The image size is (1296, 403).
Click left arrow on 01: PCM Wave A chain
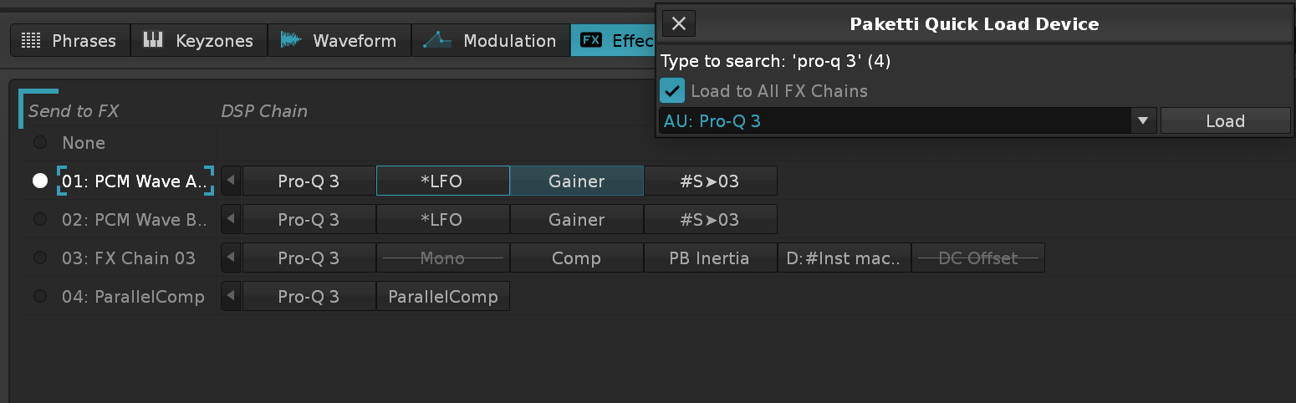pos(231,181)
